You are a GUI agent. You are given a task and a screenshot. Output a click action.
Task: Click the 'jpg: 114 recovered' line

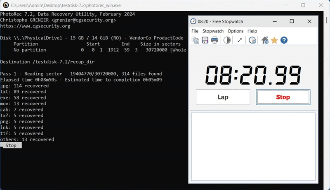24,86
